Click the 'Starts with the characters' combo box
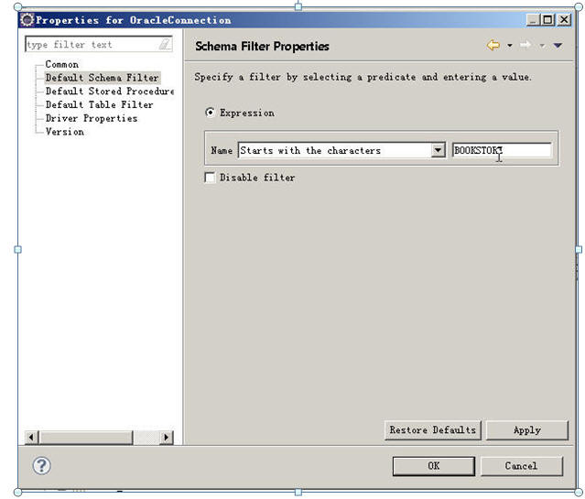 click(341, 150)
